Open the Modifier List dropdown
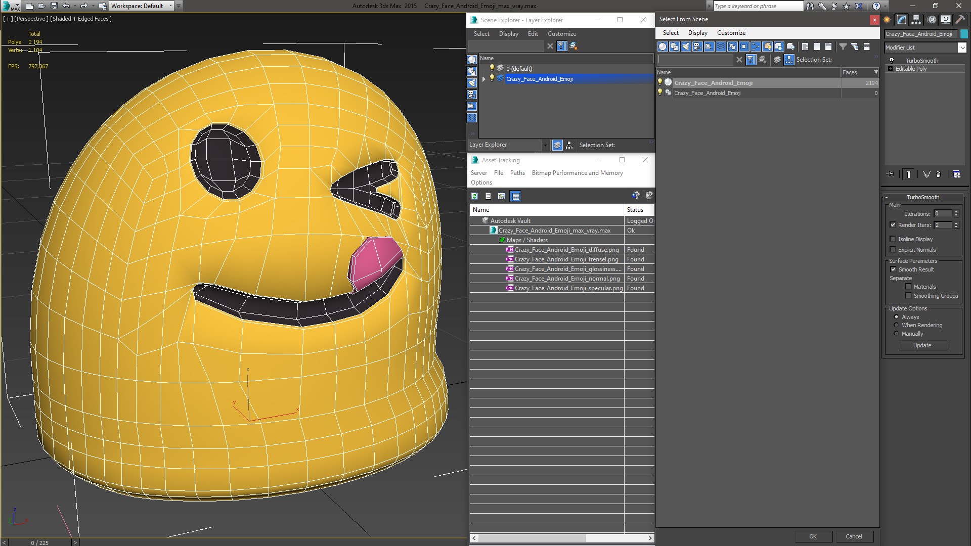Viewport: 971px width, 546px height. coord(961,48)
